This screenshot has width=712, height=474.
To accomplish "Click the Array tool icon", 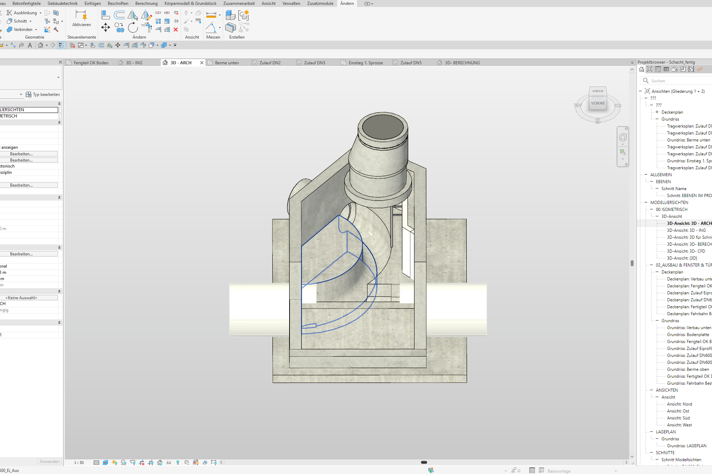I will click(x=158, y=21).
